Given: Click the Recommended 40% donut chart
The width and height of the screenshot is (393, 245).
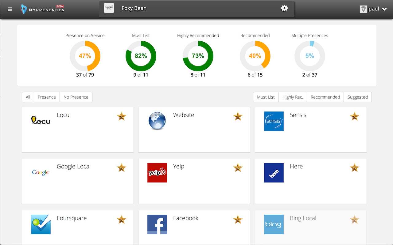Looking at the screenshot, I should coord(255,56).
